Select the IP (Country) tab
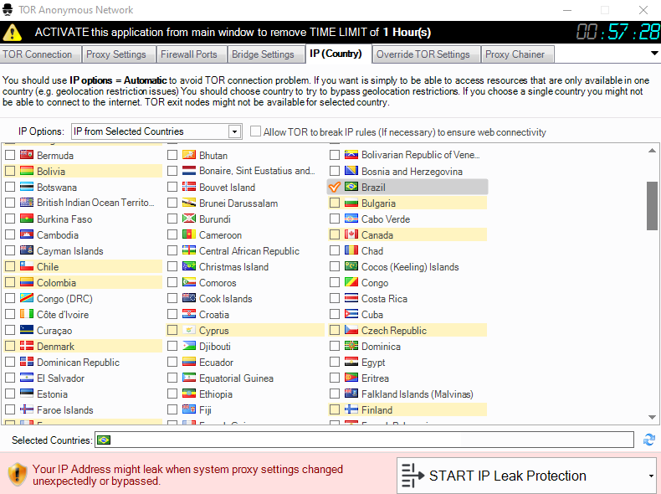The image size is (661, 494). coord(338,54)
